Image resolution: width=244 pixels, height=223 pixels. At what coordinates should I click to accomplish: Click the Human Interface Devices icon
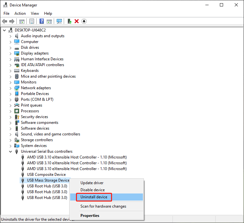(x=17, y=59)
